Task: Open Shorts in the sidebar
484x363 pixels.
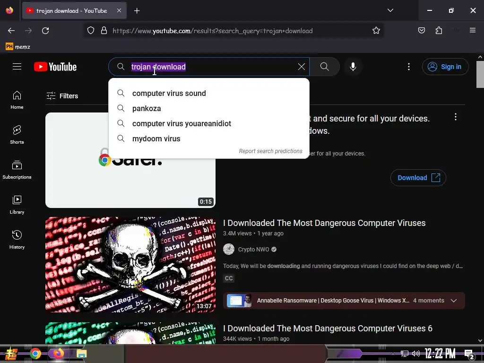Action: 17,135
